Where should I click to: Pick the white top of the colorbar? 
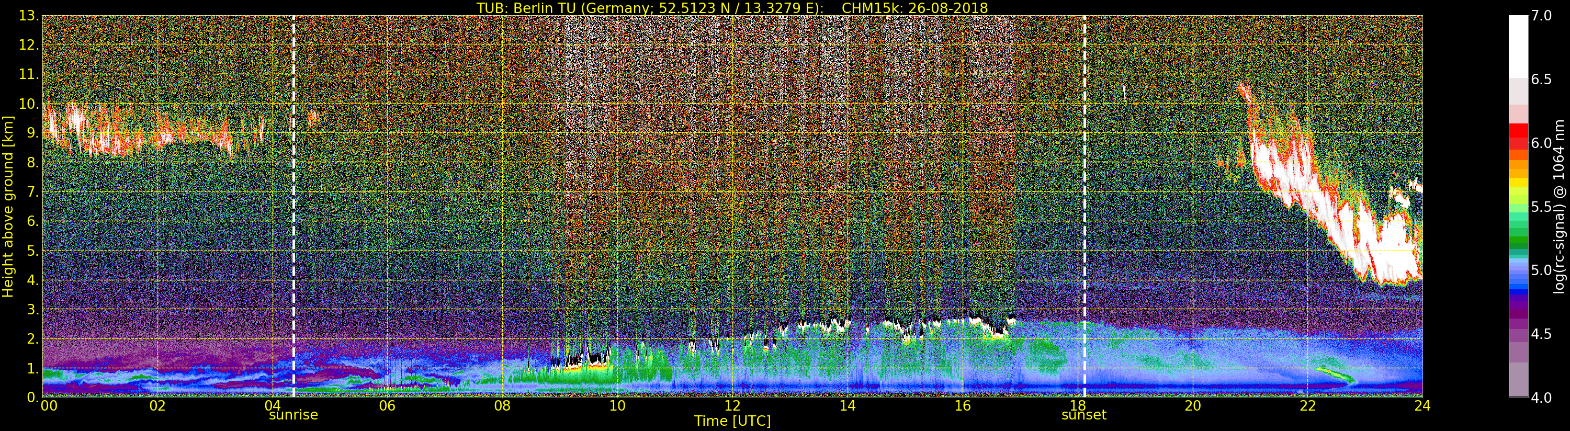(1518, 43)
